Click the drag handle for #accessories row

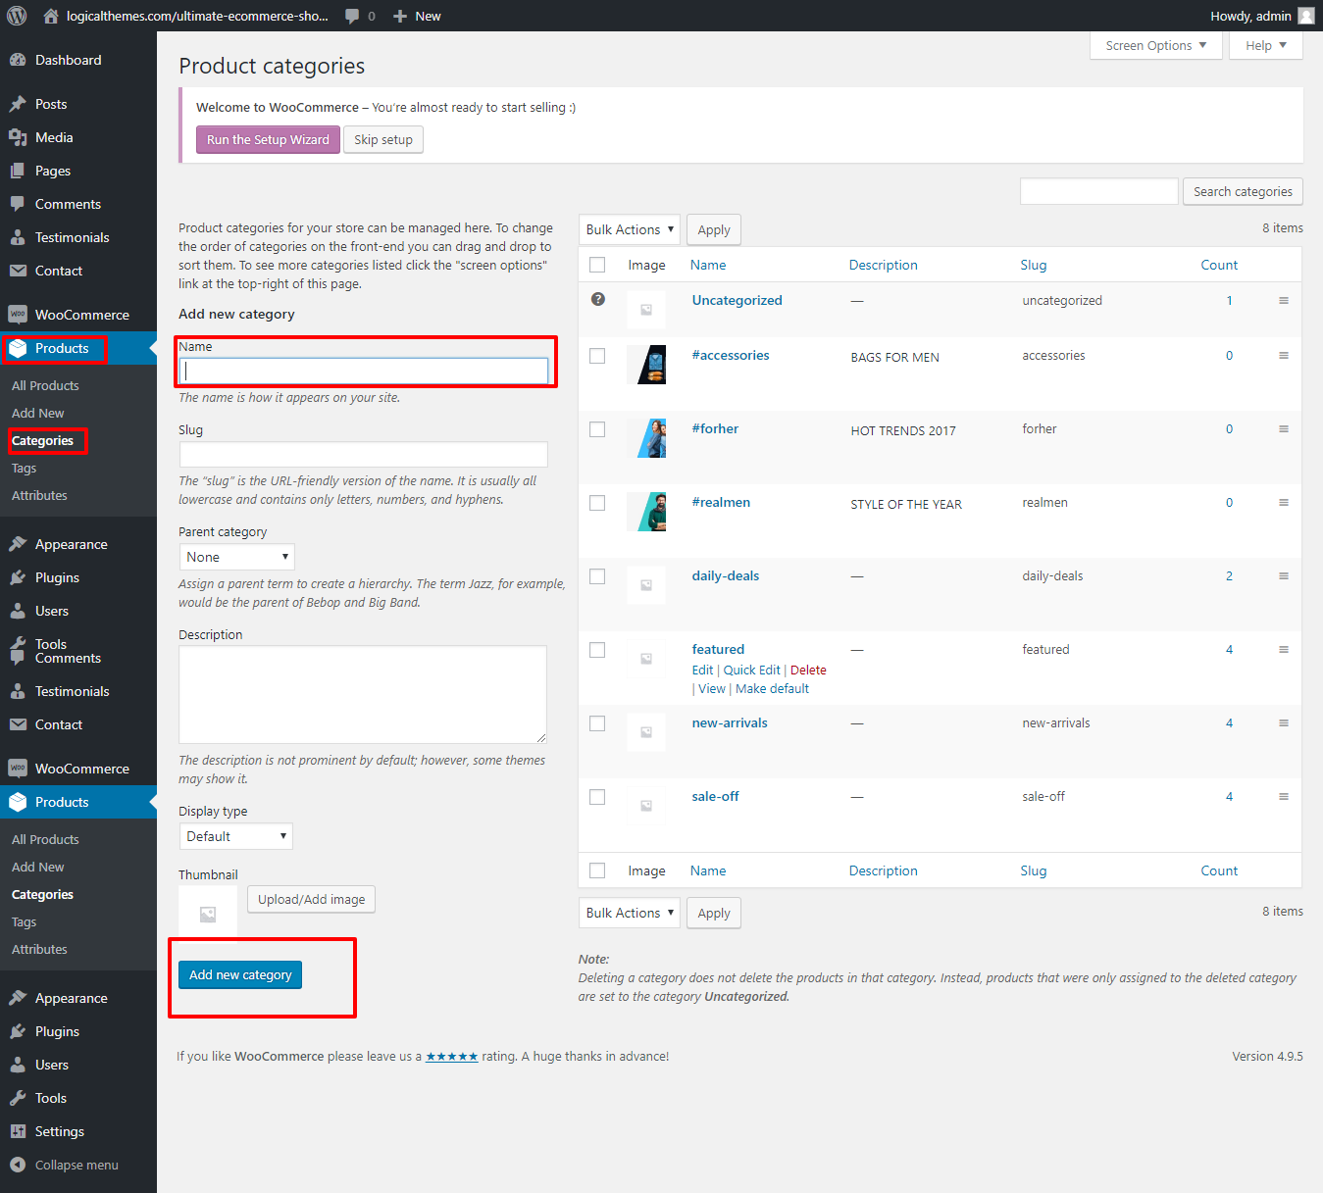(x=1283, y=356)
